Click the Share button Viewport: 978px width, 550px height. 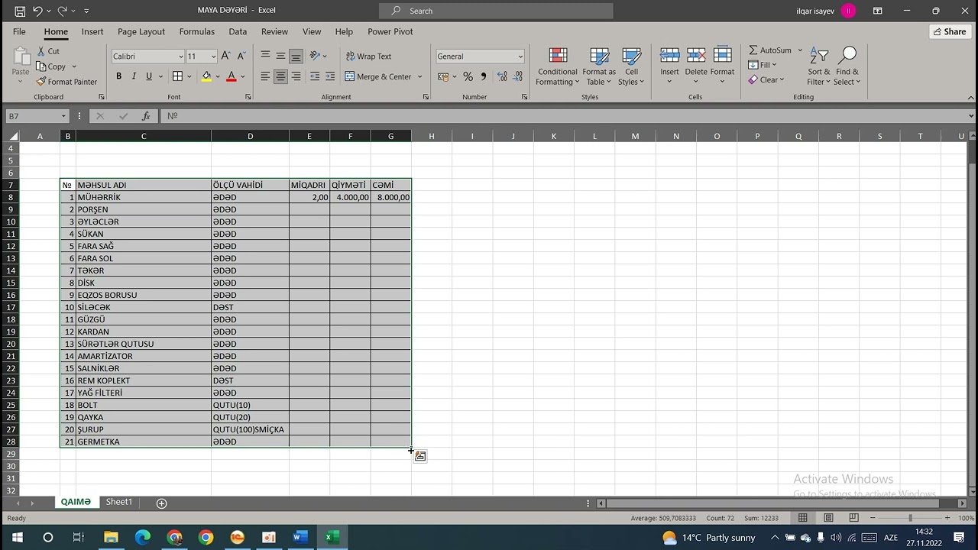950,32
